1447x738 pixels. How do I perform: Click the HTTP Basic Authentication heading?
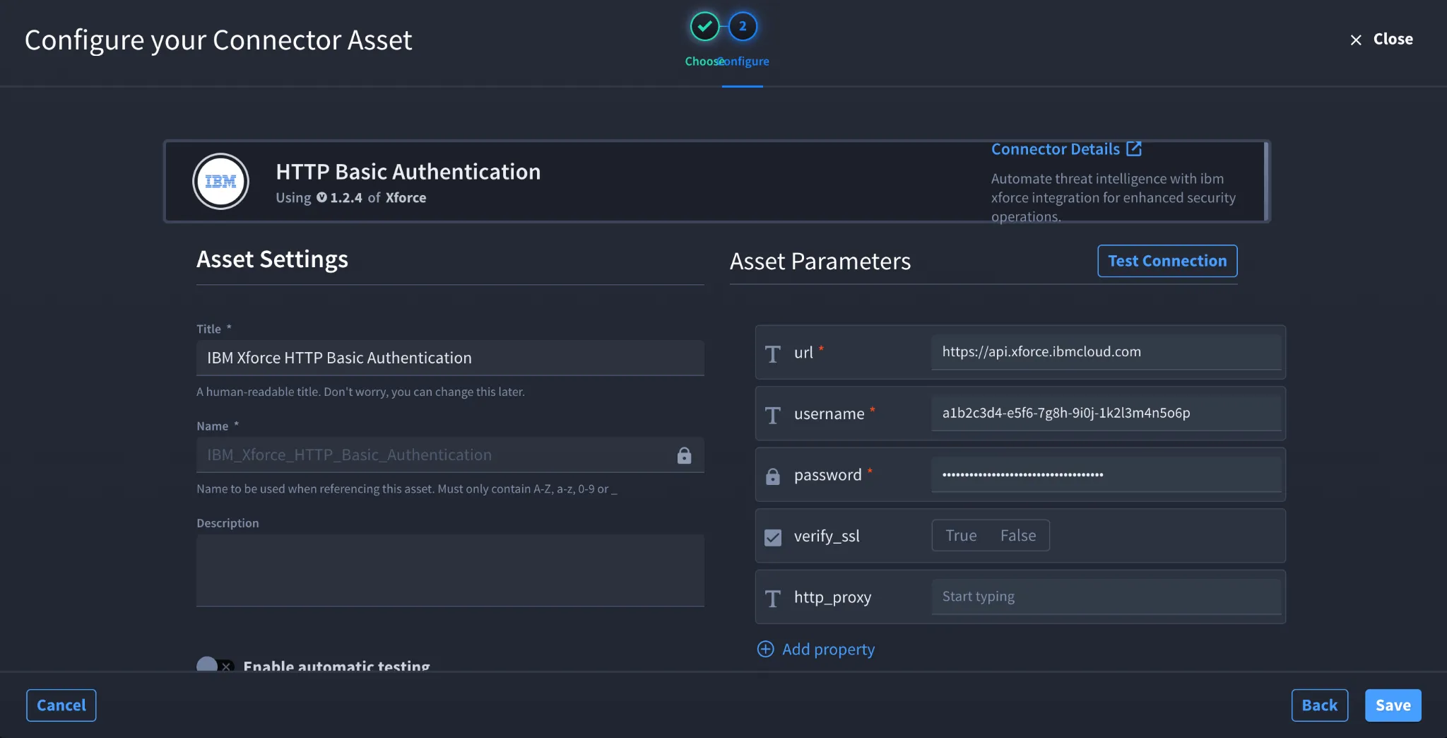[408, 172]
